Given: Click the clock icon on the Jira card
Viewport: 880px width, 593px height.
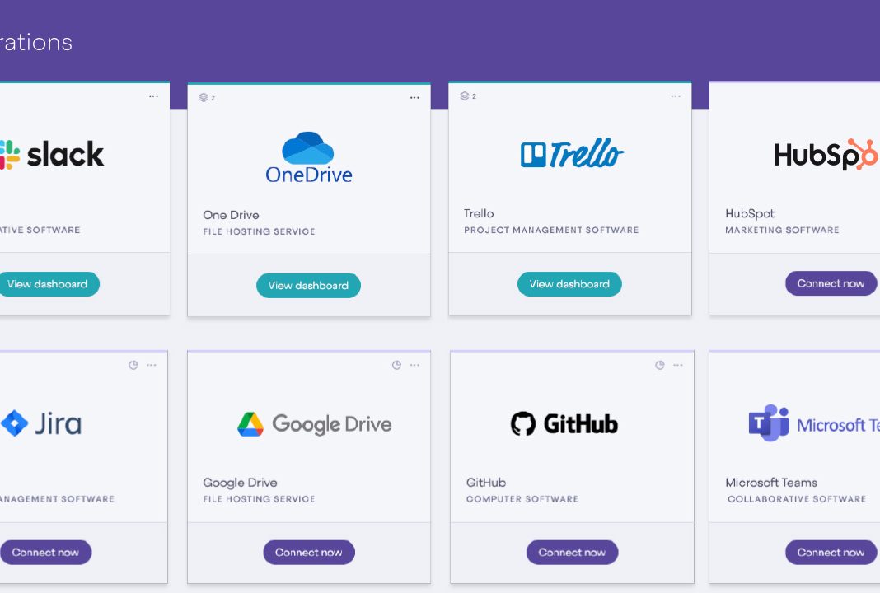Looking at the screenshot, I should click(133, 365).
